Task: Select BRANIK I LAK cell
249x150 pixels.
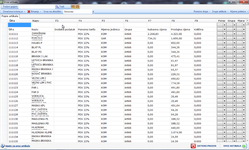Action: click(42, 56)
